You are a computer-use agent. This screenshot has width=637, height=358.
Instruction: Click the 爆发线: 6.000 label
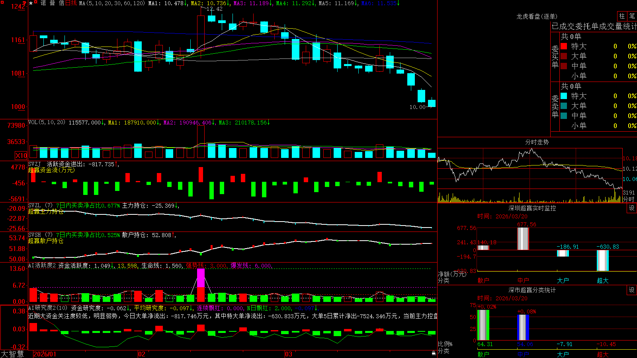(x=252, y=266)
